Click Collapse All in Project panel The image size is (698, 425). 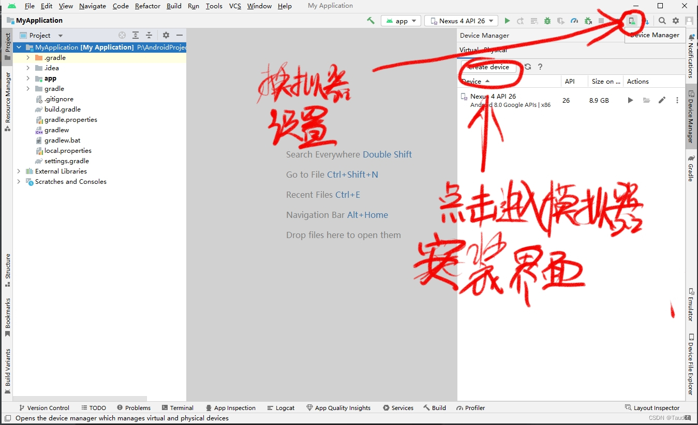[x=149, y=35]
